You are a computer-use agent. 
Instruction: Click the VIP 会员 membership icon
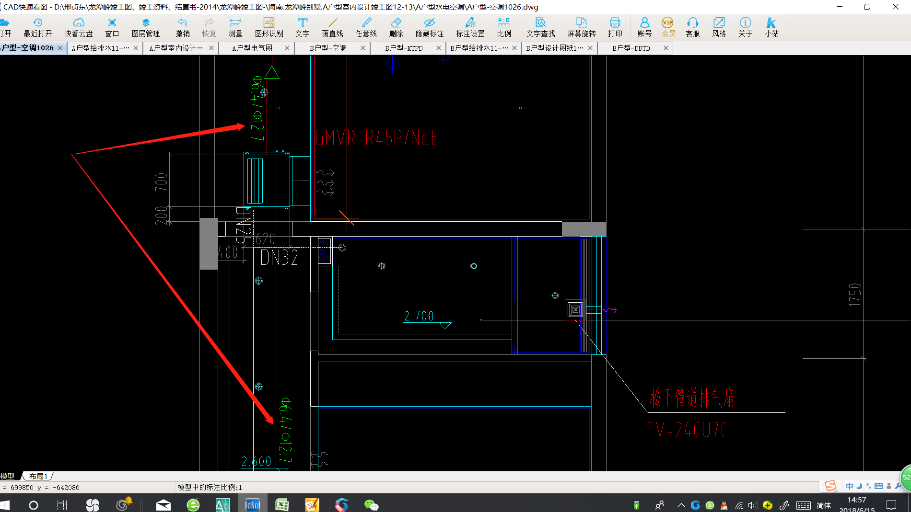point(668,27)
